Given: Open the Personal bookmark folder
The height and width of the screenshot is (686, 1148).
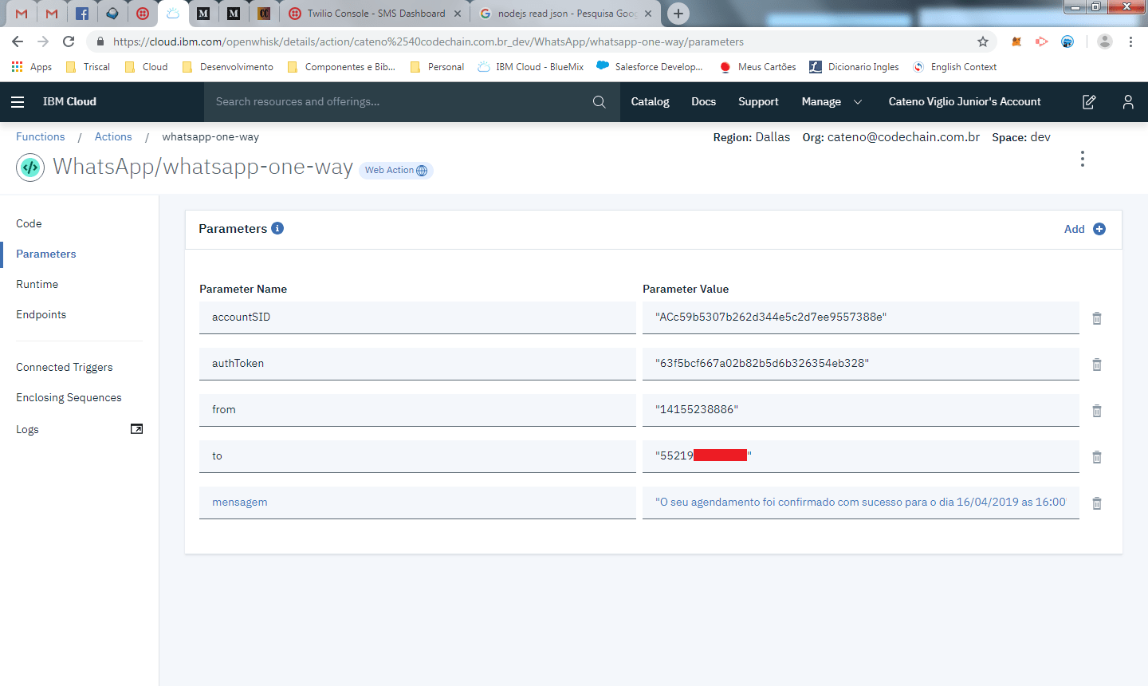Looking at the screenshot, I should [x=437, y=67].
